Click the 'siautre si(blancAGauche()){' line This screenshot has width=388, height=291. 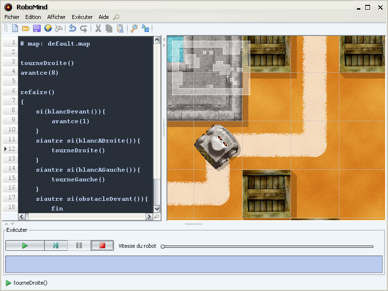click(88, 170)
